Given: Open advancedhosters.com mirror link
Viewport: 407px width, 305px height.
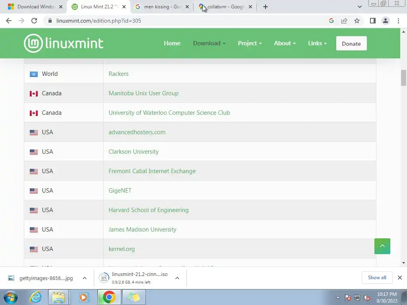Looking at the screenshot, I should pyautogui.click(x=137, y=132).
